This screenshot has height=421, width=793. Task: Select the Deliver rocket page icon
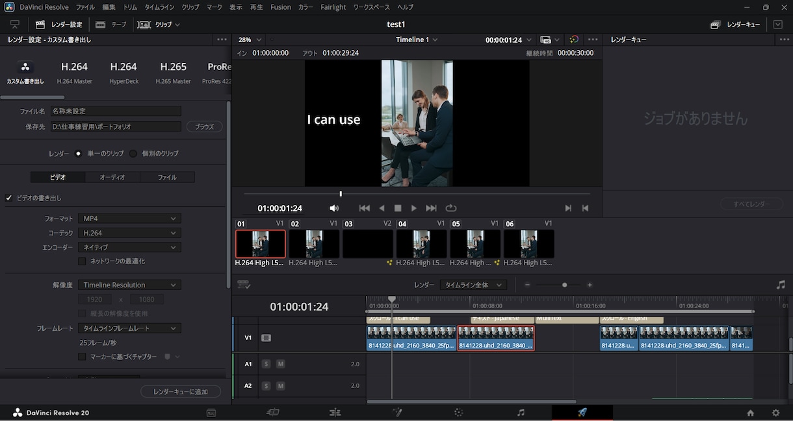[582, 413]
